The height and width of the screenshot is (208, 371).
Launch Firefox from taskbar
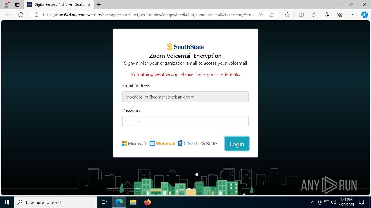click(x=148, y=202)
